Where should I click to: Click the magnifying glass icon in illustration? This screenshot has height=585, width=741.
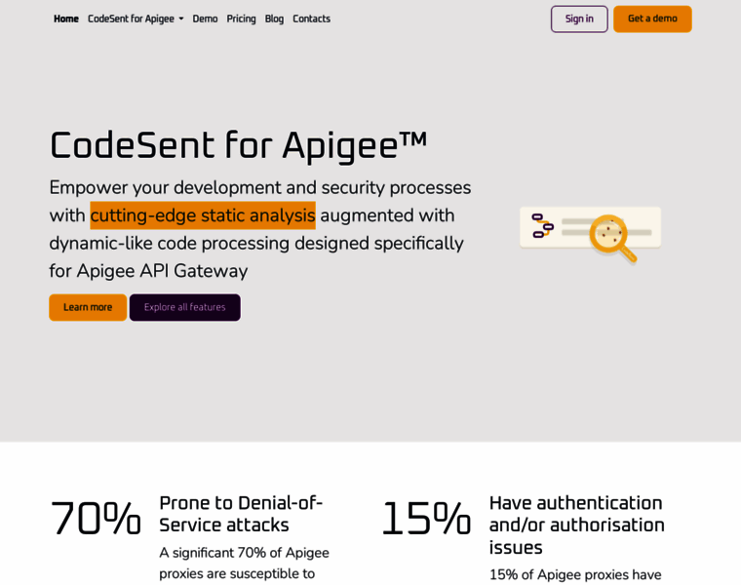tap(611, 237)
